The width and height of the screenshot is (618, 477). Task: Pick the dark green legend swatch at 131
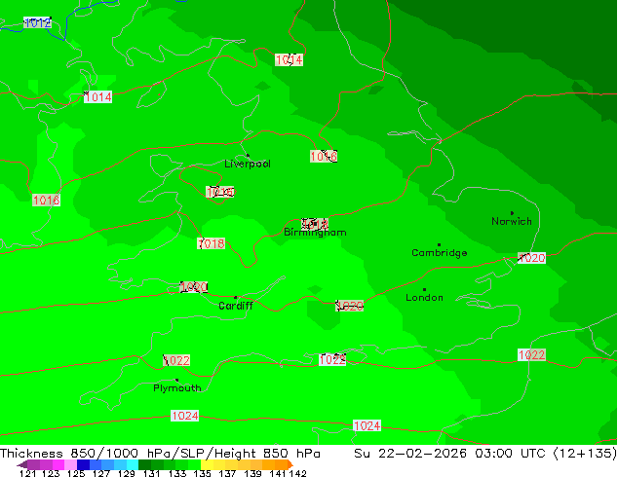[x=142, y=464]
